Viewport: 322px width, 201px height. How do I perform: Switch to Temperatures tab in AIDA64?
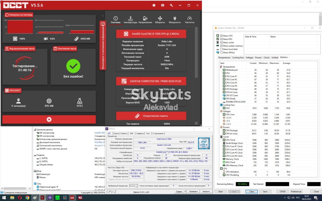[x=224, y=58]
